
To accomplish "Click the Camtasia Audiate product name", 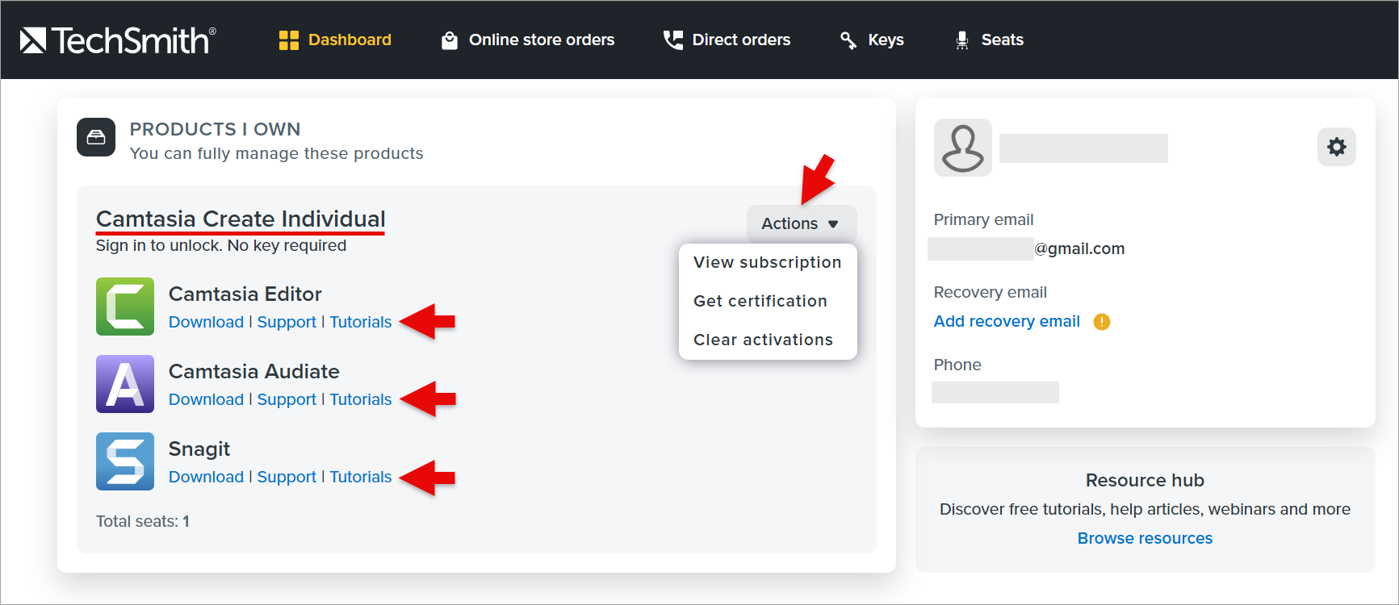I will tap(254, 371).
